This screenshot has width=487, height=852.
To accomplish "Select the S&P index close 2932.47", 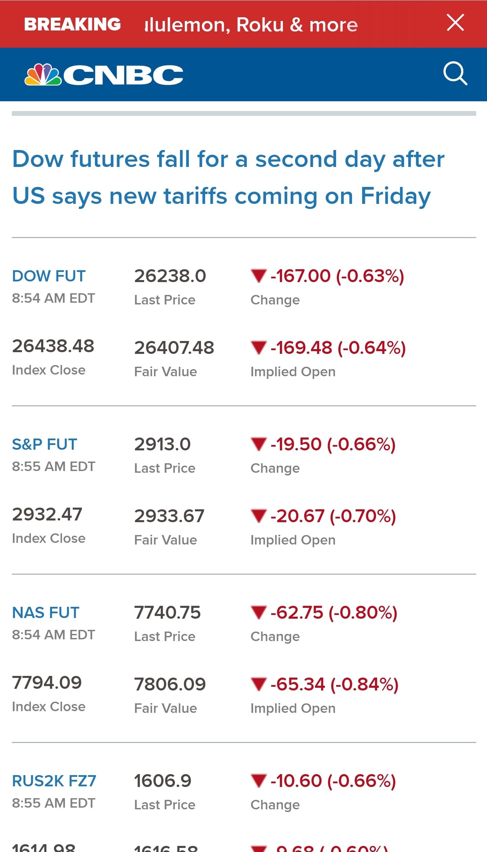I will pos(47,514).
